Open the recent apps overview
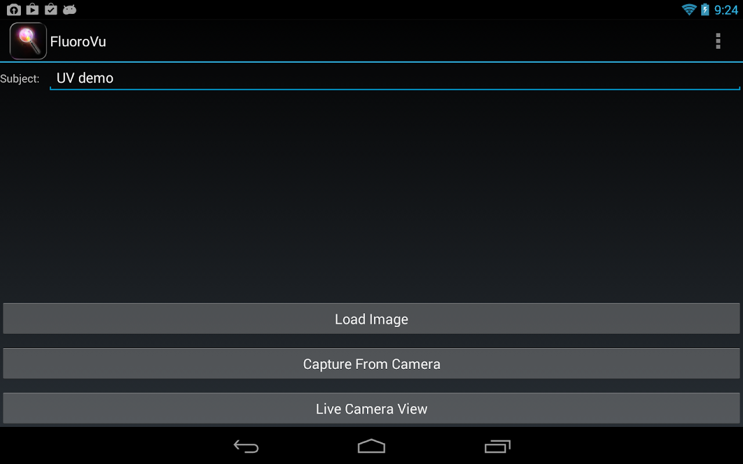Viewport: 743px width, 464px height. (x=497, y=446)
